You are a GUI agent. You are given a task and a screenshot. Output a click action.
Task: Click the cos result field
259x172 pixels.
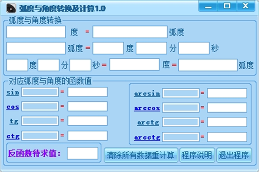pyautogui.click(x=88, y=106)
